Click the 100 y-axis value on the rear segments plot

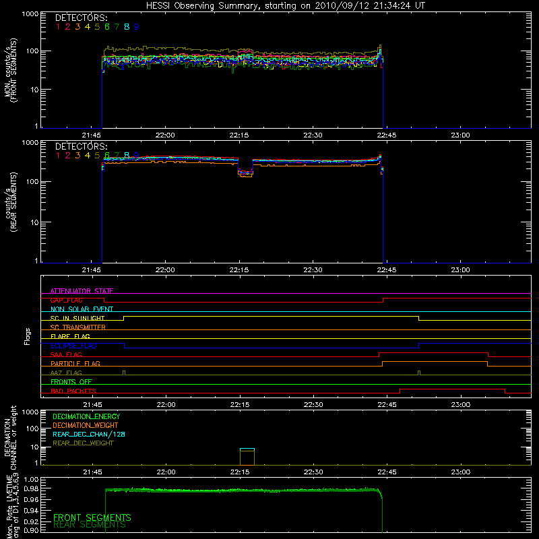(32, 181)
